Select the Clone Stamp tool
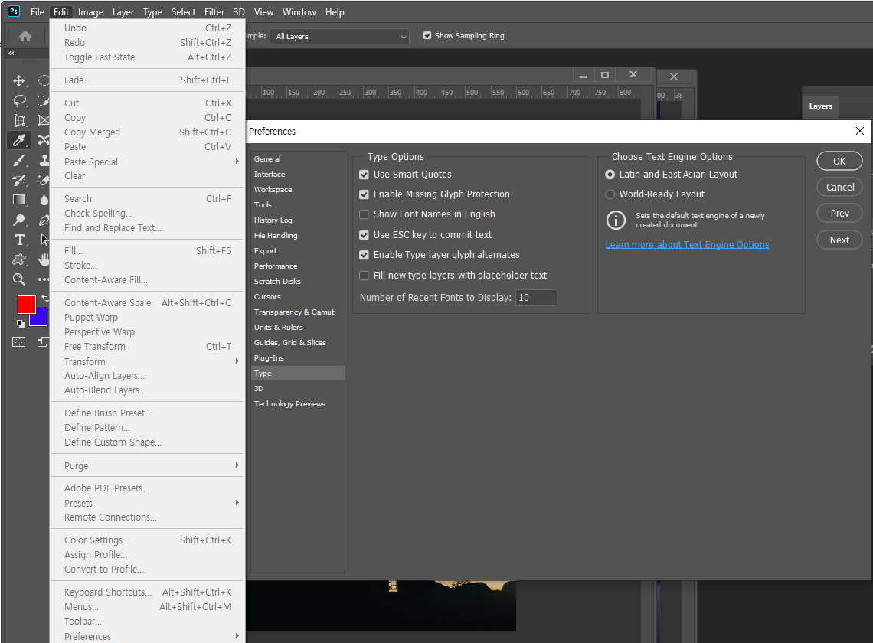Screen dimensions: 873x643 coord(44,160)
